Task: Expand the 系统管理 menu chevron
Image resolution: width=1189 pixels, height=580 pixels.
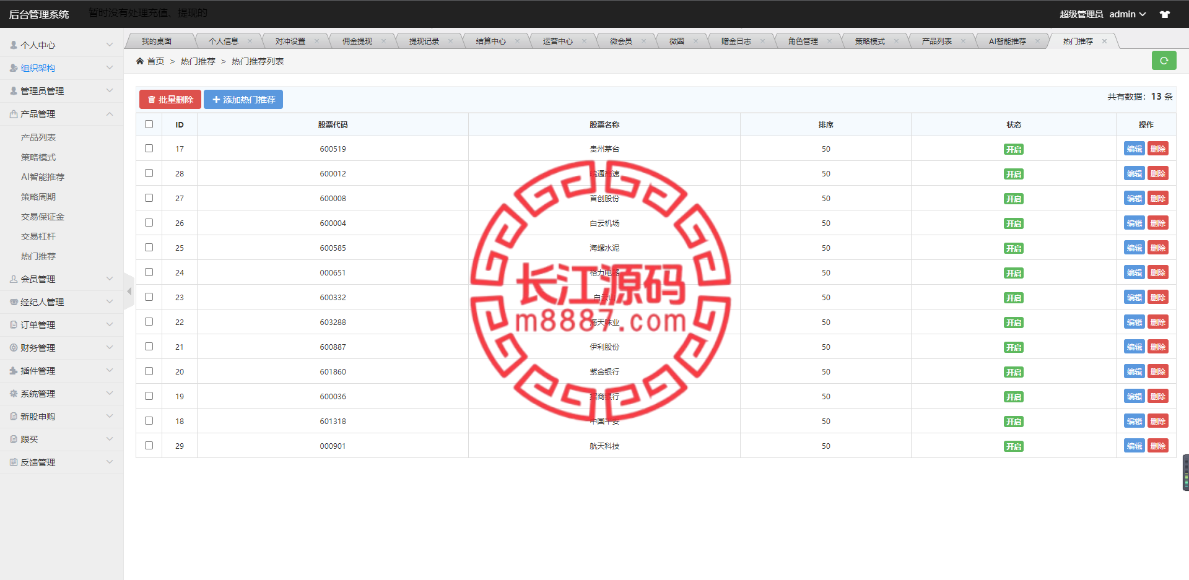Action: click(110, 393)
